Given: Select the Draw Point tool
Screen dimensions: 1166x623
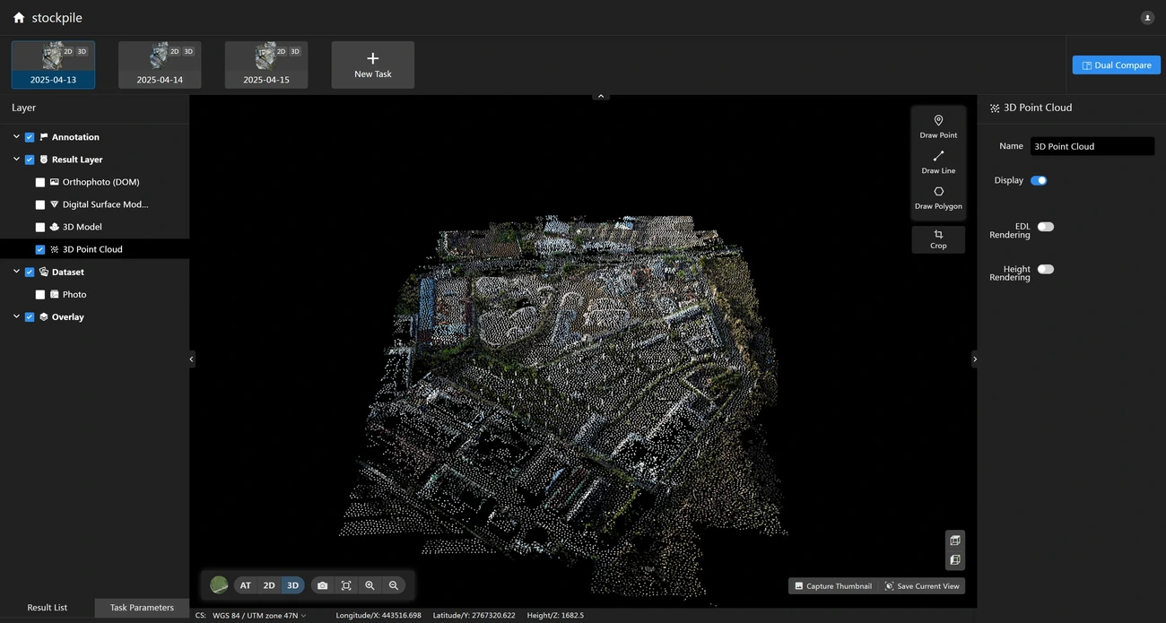Looking at the screenshot, I should tap(938, 126).
